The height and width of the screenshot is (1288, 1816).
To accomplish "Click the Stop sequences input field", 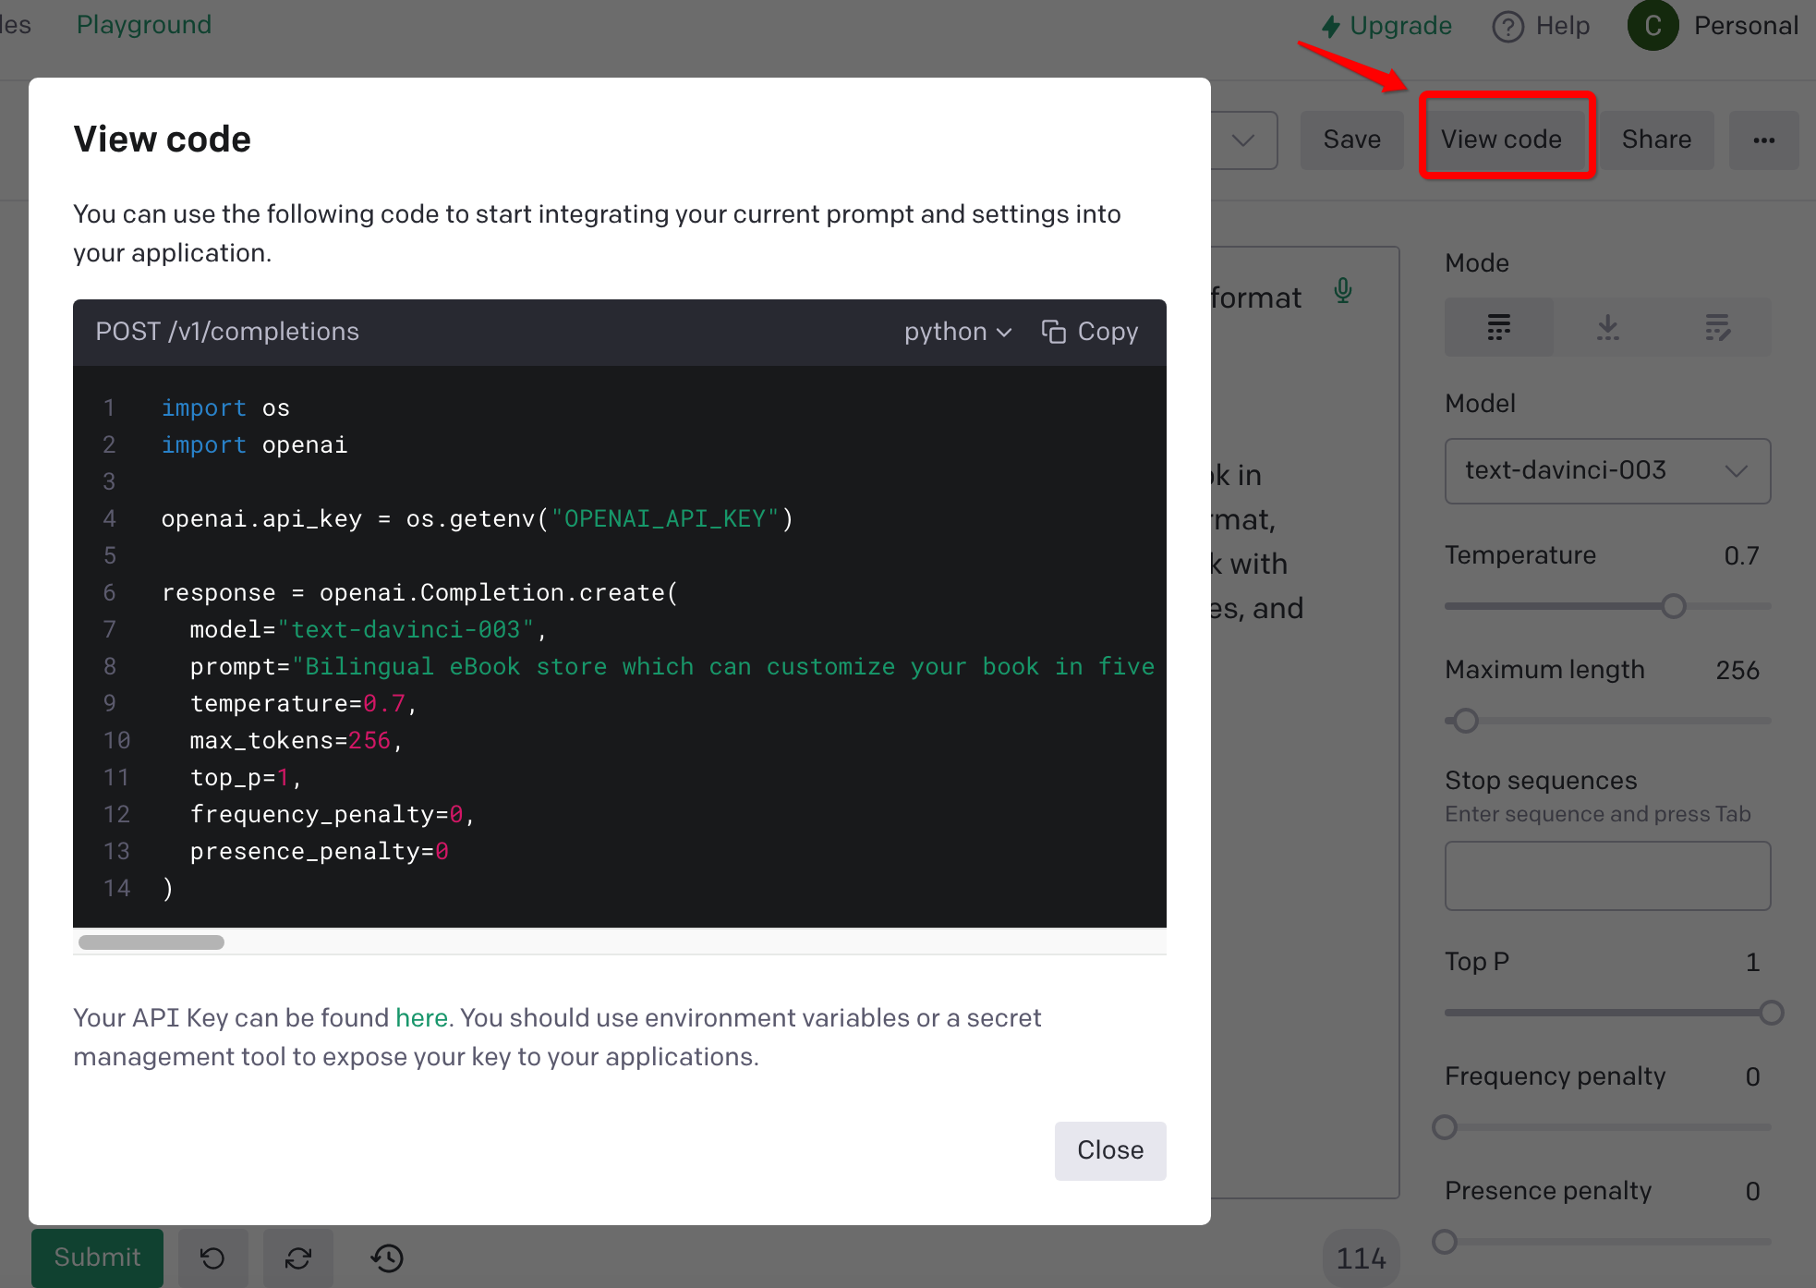I will [x=1606, y=875].
